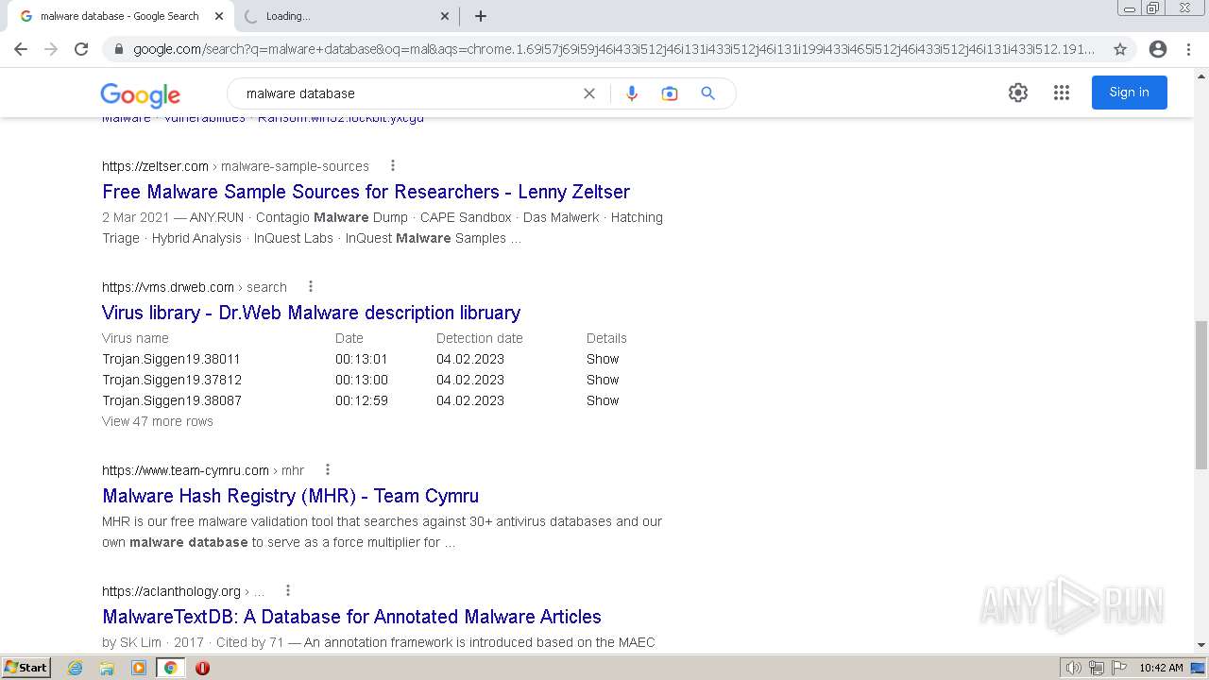Viewport: 1209px width, 680px height.
Task: Click the address bar URL
Action: click(x=614, y=49)
